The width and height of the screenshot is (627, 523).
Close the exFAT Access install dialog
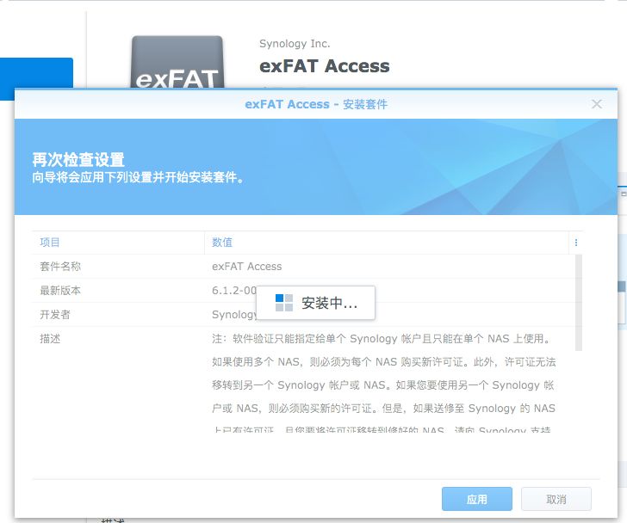click(x=597, y=104)
